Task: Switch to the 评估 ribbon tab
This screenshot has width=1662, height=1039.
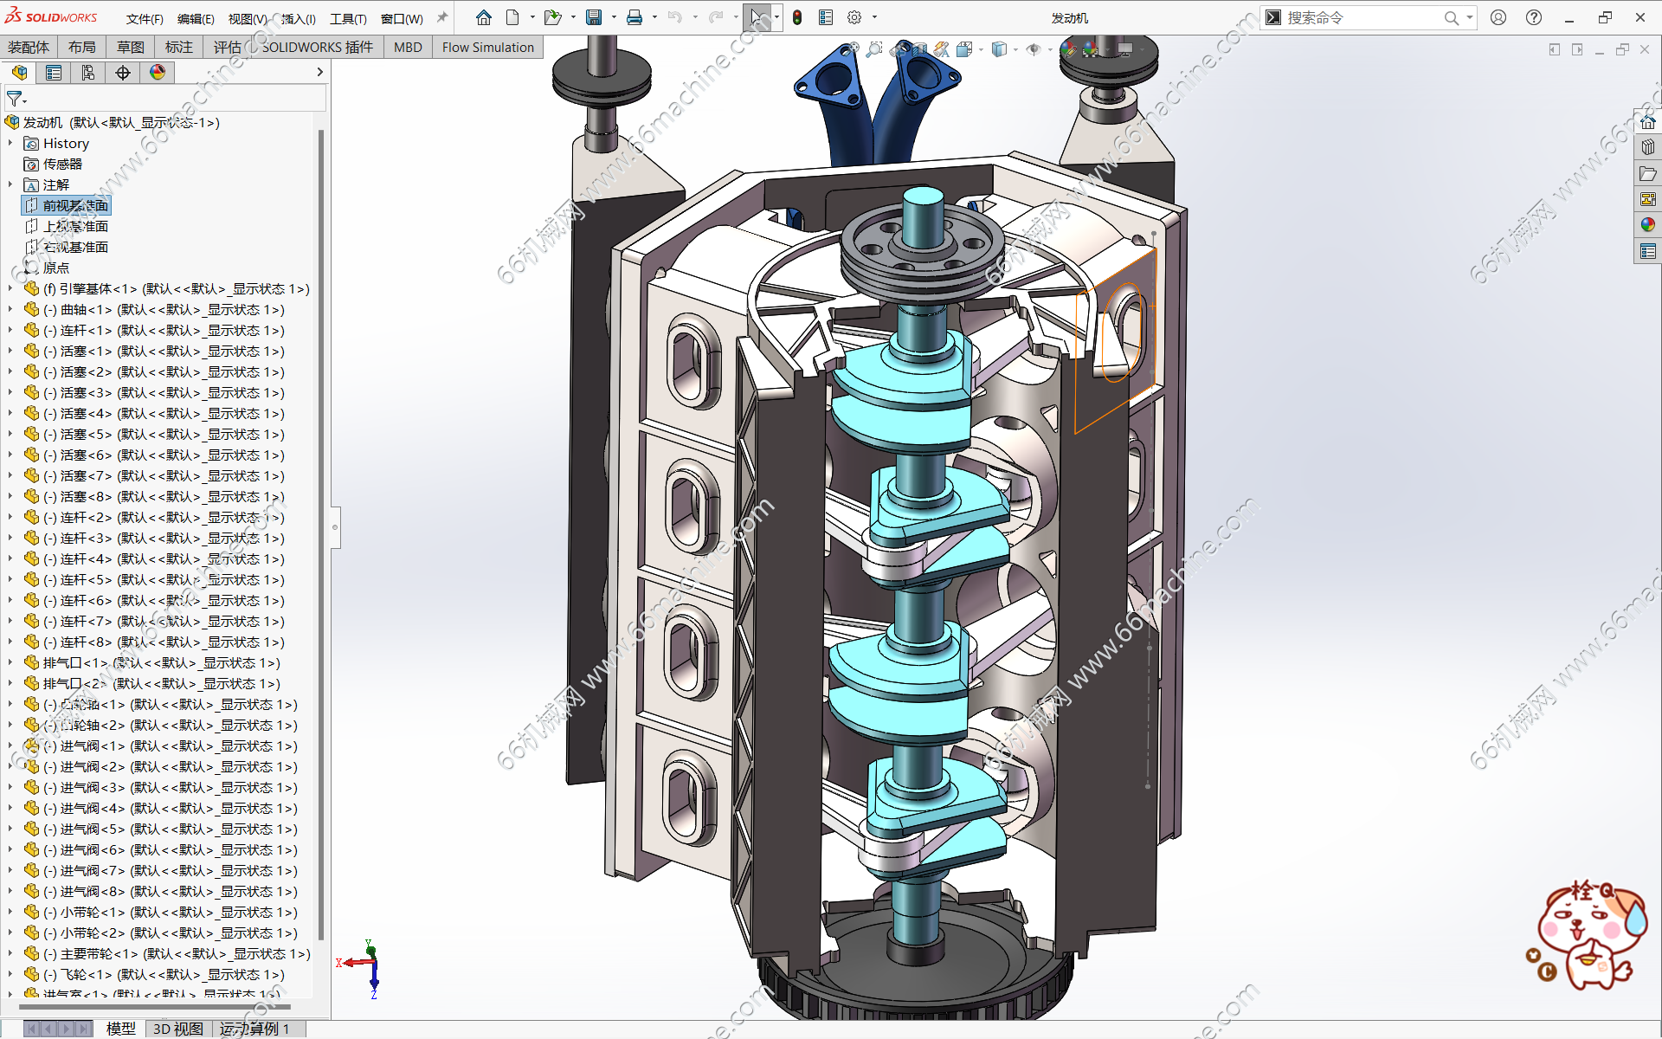Action: pos(228,47)
